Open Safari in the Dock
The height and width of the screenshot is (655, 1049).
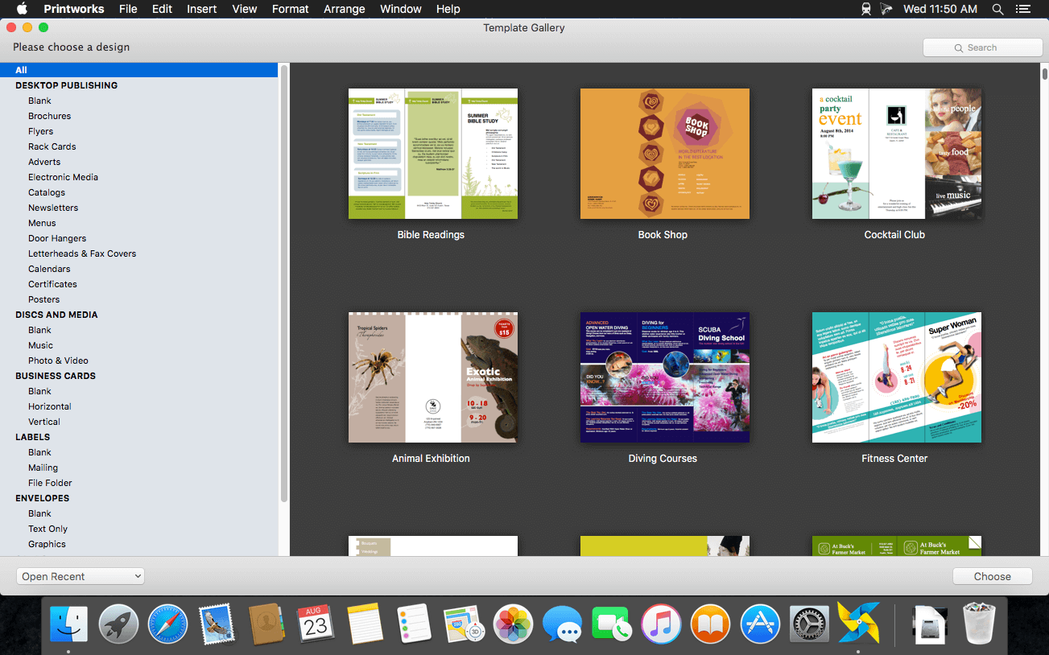(167, 624)
